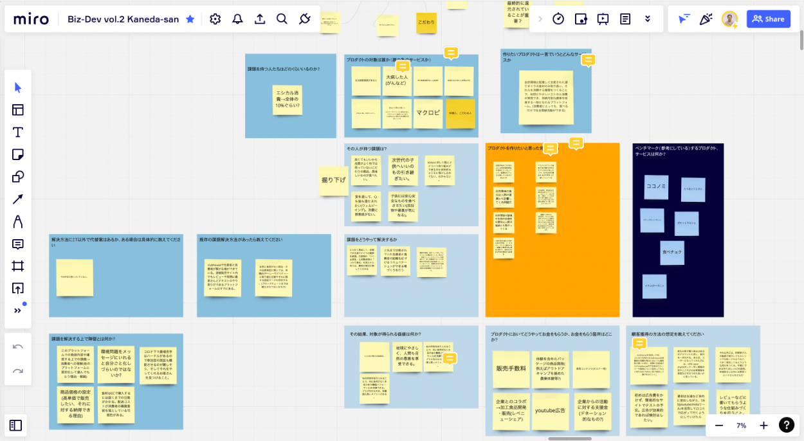Choose the Sticky note tool
Image resolution: width=804 pixels, height=441 pixels.
click(18, 154)
